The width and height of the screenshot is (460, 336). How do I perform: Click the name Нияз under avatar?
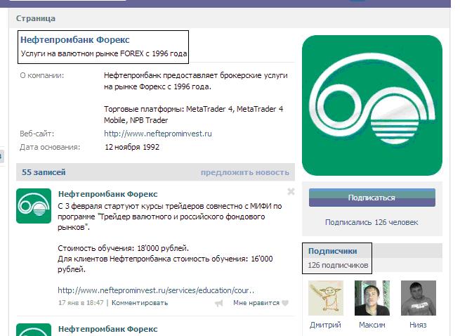tap(418, 325)
